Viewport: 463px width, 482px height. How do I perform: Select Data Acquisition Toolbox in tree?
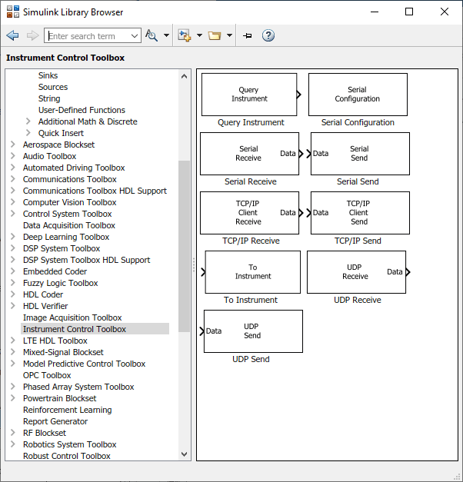point(69,225)
